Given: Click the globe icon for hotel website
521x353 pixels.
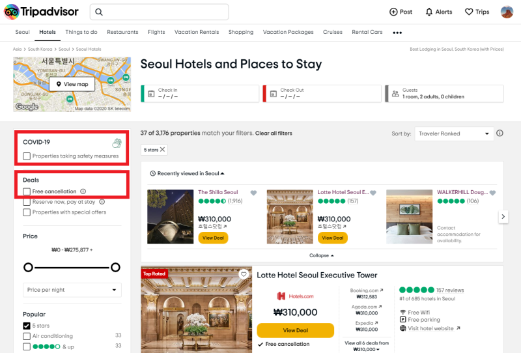Looking at the screenshot, I should point(402,328).
